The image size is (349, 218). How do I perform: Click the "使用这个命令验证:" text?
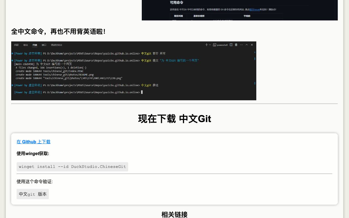(35, 181)
